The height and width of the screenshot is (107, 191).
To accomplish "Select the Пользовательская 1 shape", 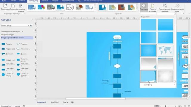I will 8,65.
